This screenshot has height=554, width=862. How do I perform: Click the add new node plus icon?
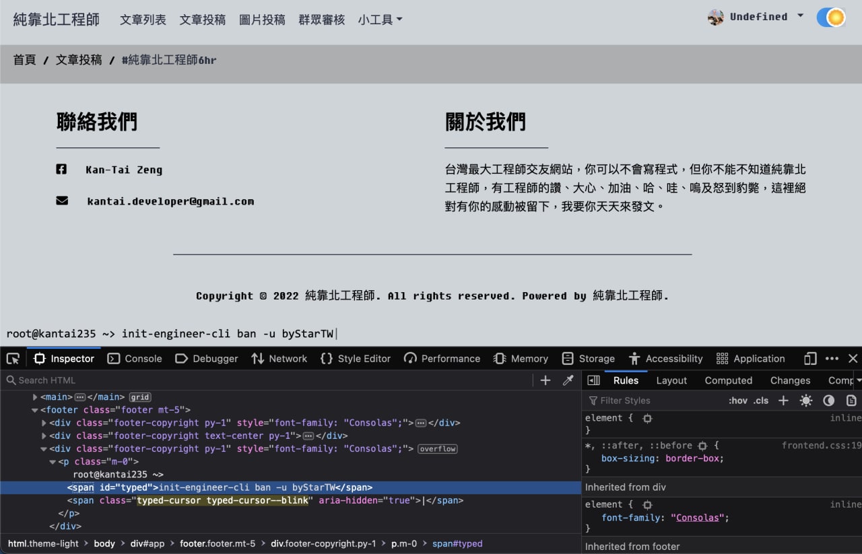545,380
